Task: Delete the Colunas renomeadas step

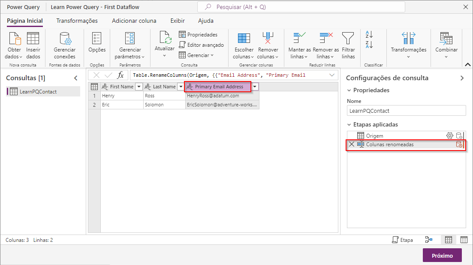Action: [x=352, y=145]
